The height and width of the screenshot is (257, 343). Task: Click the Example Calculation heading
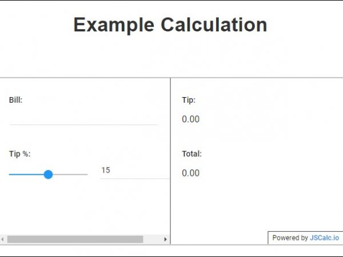pos(170,25)
